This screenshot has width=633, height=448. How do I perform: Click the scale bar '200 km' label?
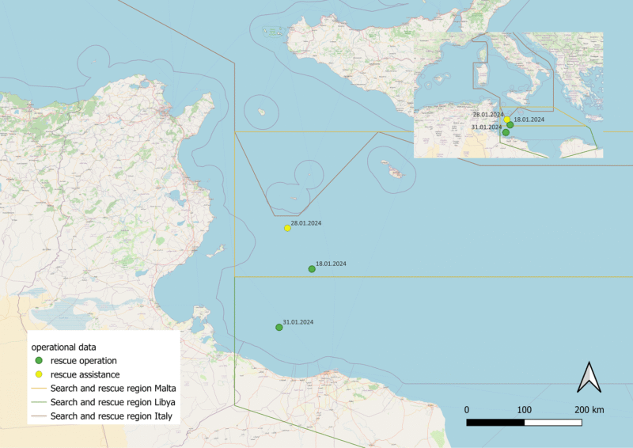pos(589,410)
